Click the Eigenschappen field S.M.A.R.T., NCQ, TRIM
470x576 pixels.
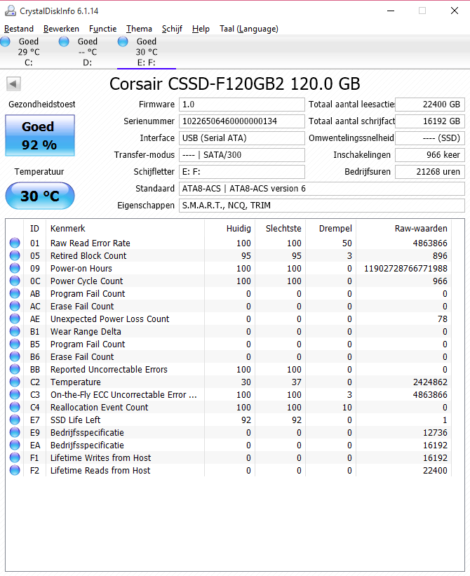pos(322,206)
